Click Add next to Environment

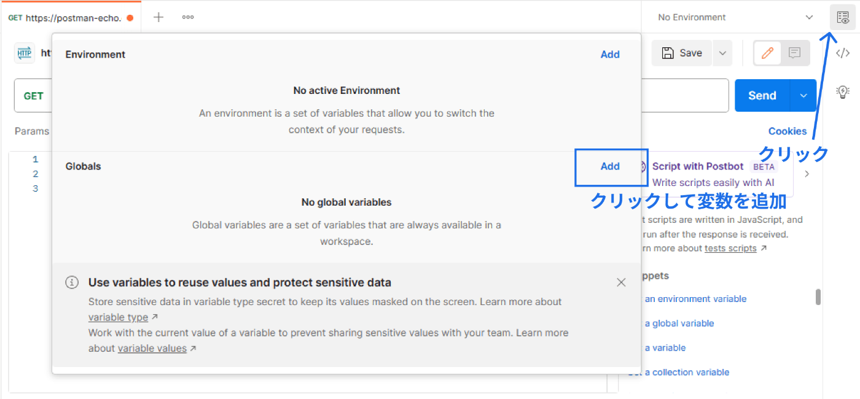click(610, 55)
